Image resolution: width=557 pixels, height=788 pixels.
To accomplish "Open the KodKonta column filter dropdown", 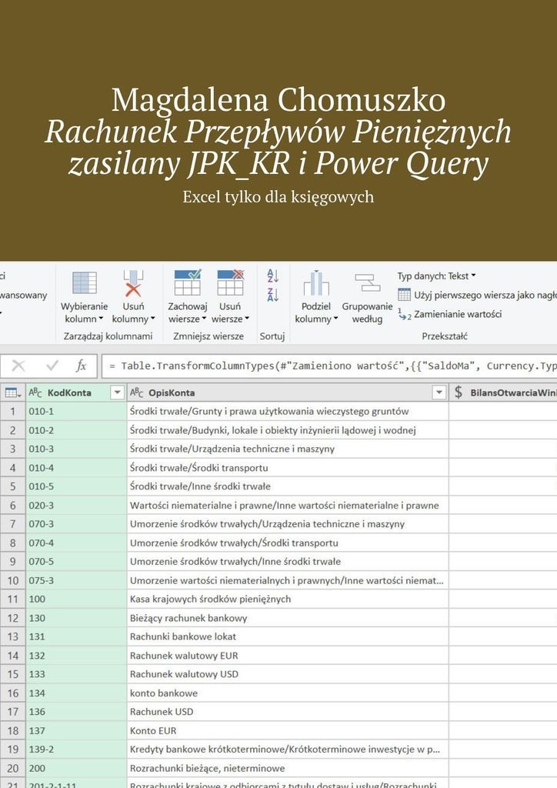I will [117, 392].
